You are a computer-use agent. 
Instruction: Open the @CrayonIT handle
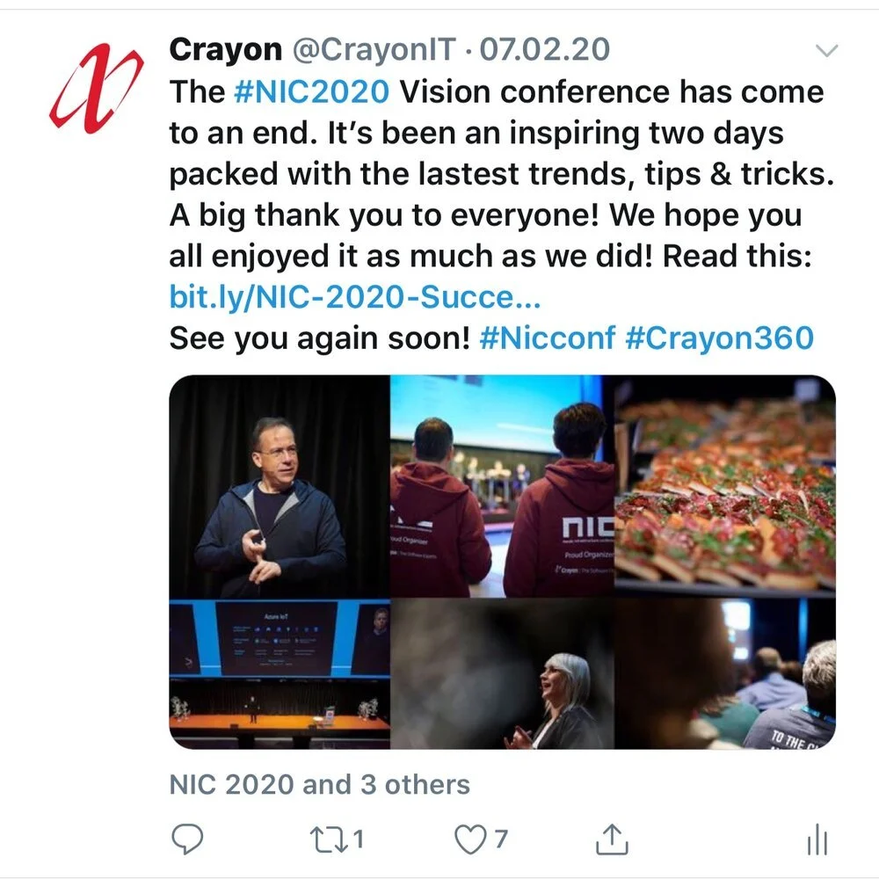click(x=374, y=49)
